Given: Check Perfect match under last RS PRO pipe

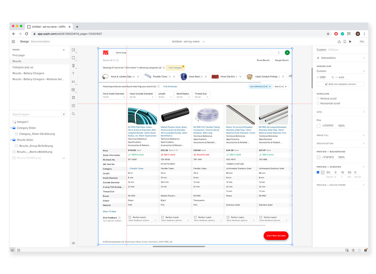Looking at the screenshot, I should pyautogui.click(x=261, y=217).
